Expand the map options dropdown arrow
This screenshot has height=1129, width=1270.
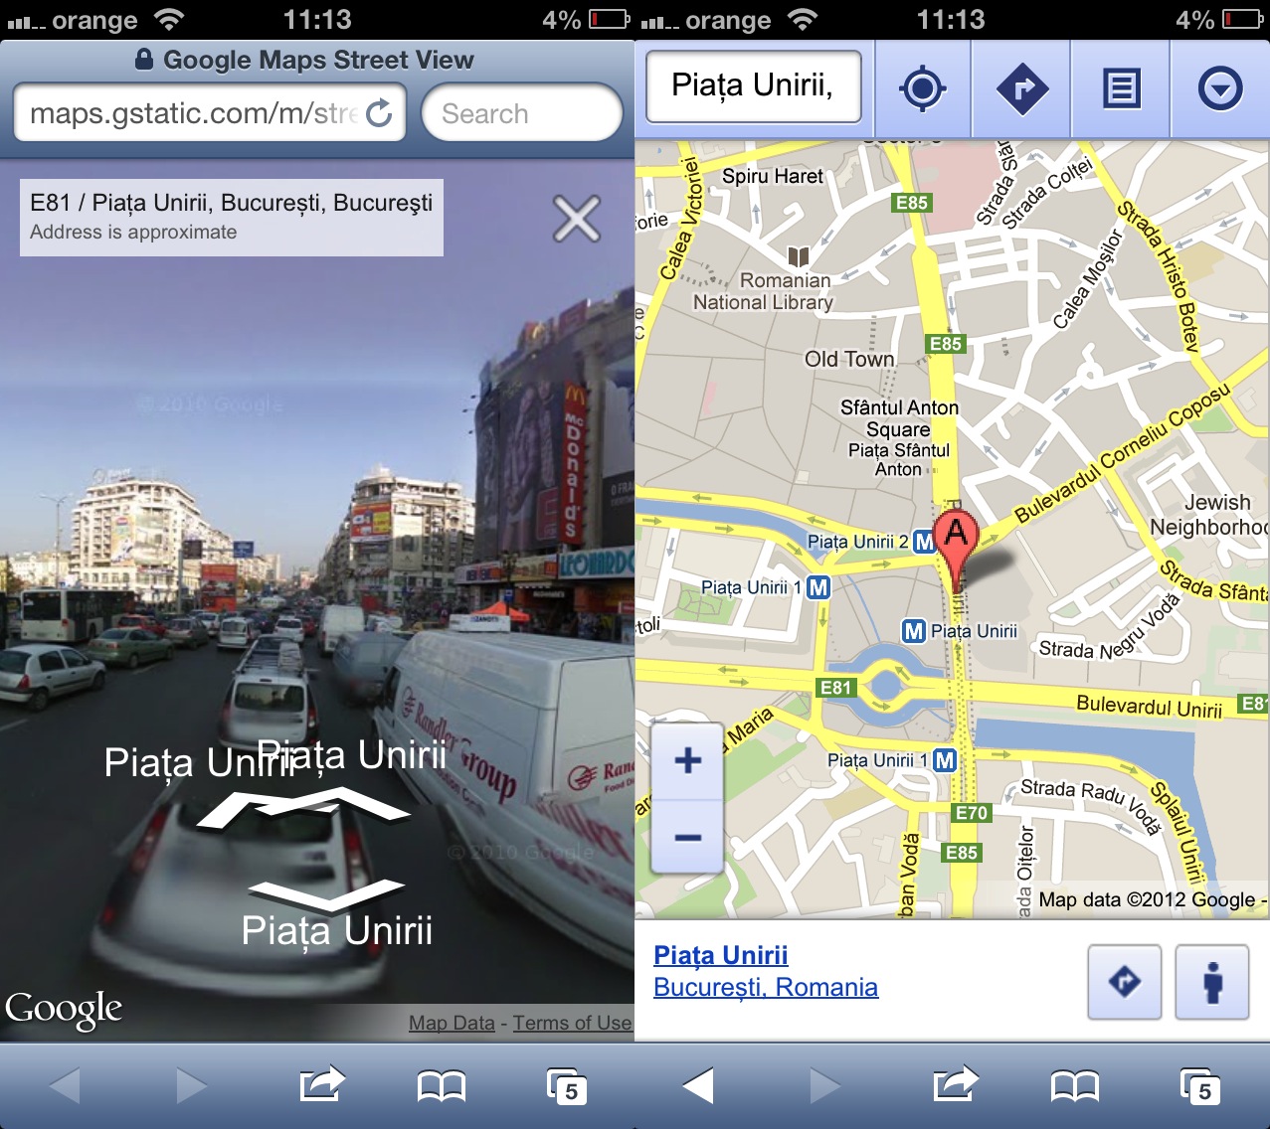(x=1220, y=89)
